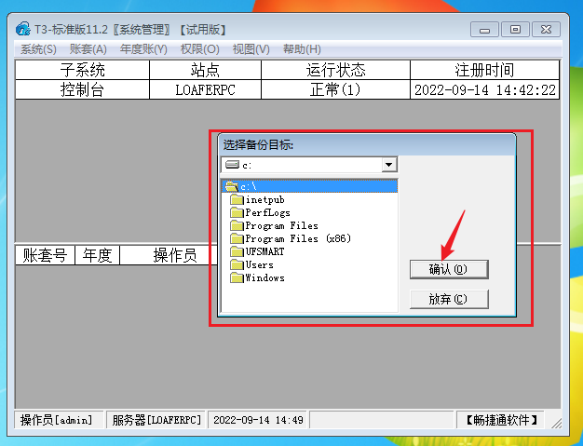
Task: Open the 权限(O) menu
Action: tap(199, 49)
